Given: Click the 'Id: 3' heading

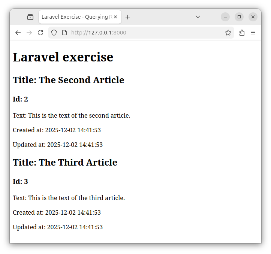Looking at the screenshot, I should pyautogui.click(x=20, y=182).
